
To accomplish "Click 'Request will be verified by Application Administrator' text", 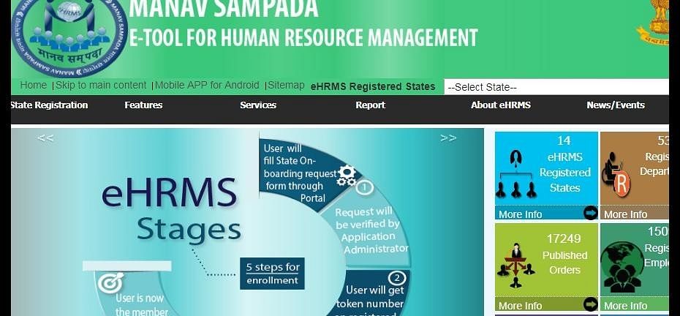I will (371, 230).
